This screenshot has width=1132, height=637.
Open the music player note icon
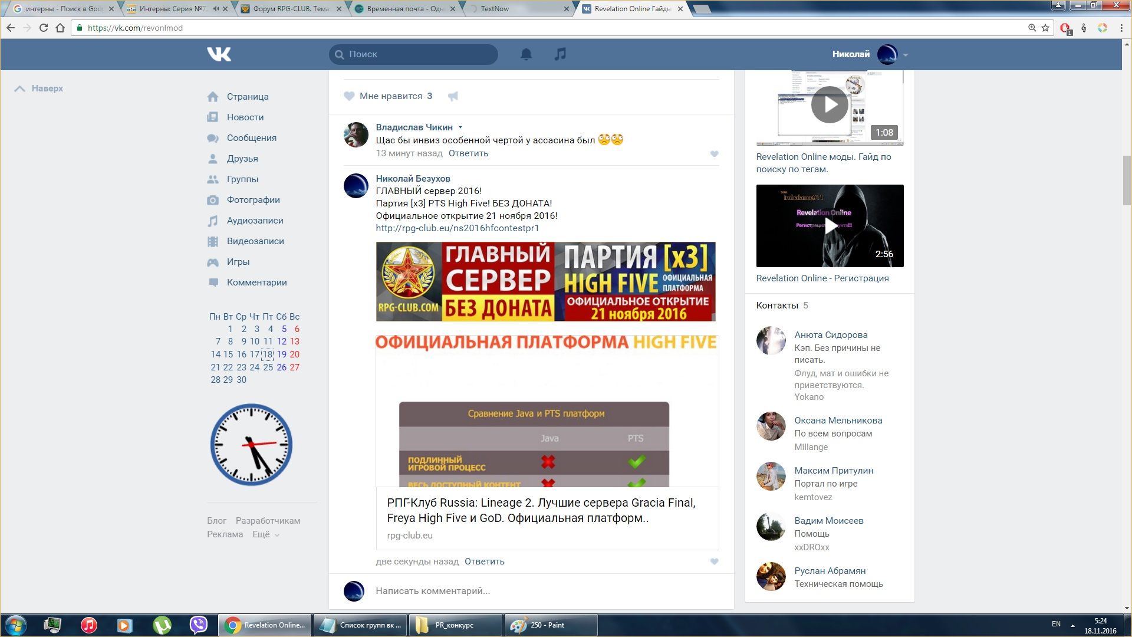pos(560,54)
